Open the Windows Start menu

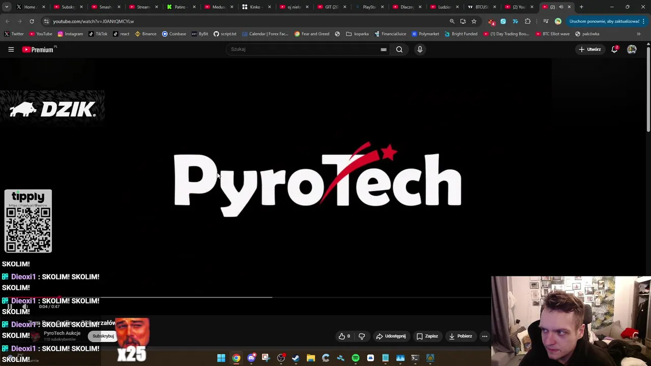[221, 358]
